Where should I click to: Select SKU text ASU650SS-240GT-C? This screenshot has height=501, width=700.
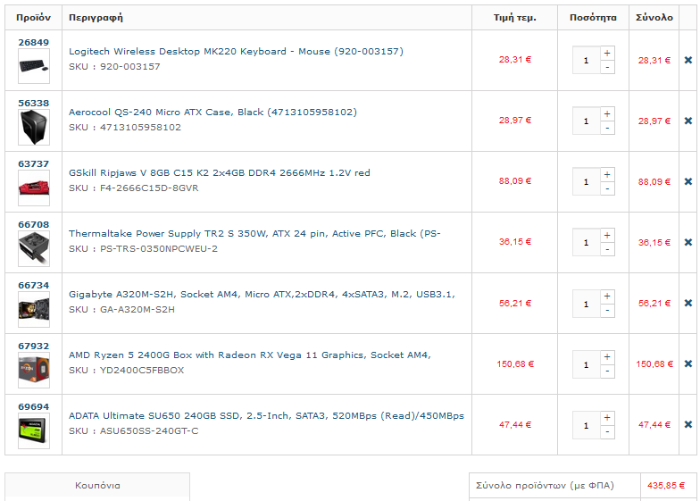[149, 430]
